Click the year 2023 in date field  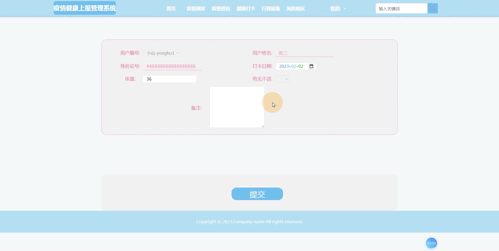pos(284,66)
